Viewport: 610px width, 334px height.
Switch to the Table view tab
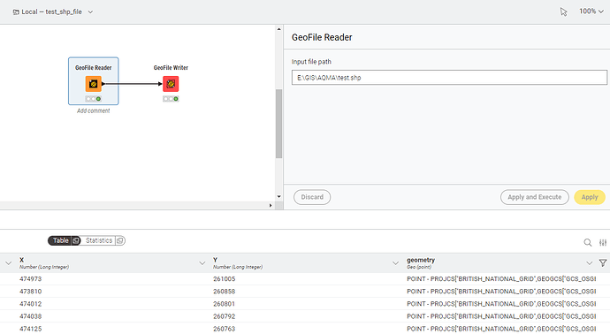tap(60, 240)
